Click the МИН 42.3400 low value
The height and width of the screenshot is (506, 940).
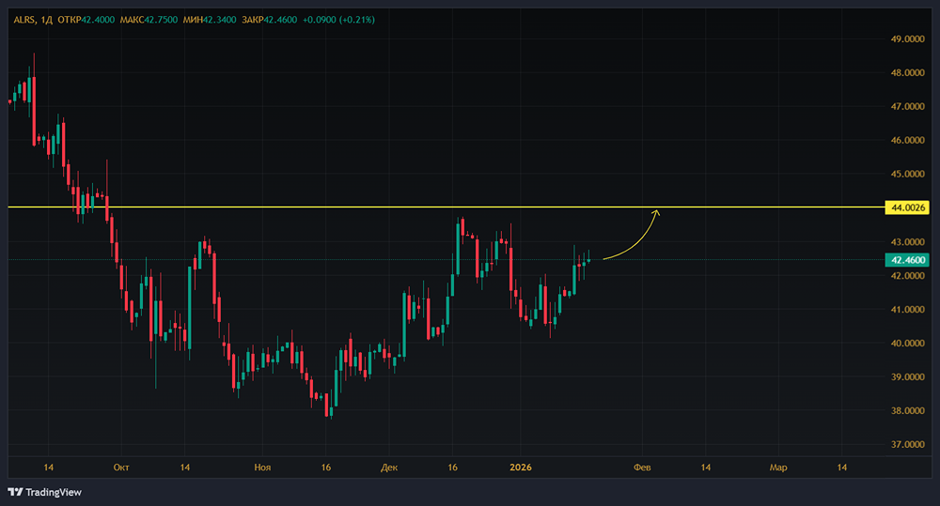(x=210, y=20)
